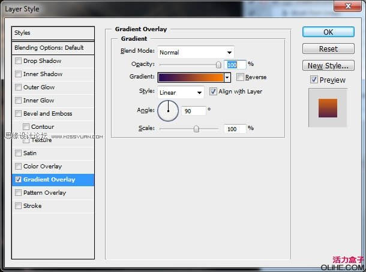Uncheck the Gradient Overlay checkbox
Image resolution: width=366 pixels, height=272 pixels.
(x=18, y=180)
